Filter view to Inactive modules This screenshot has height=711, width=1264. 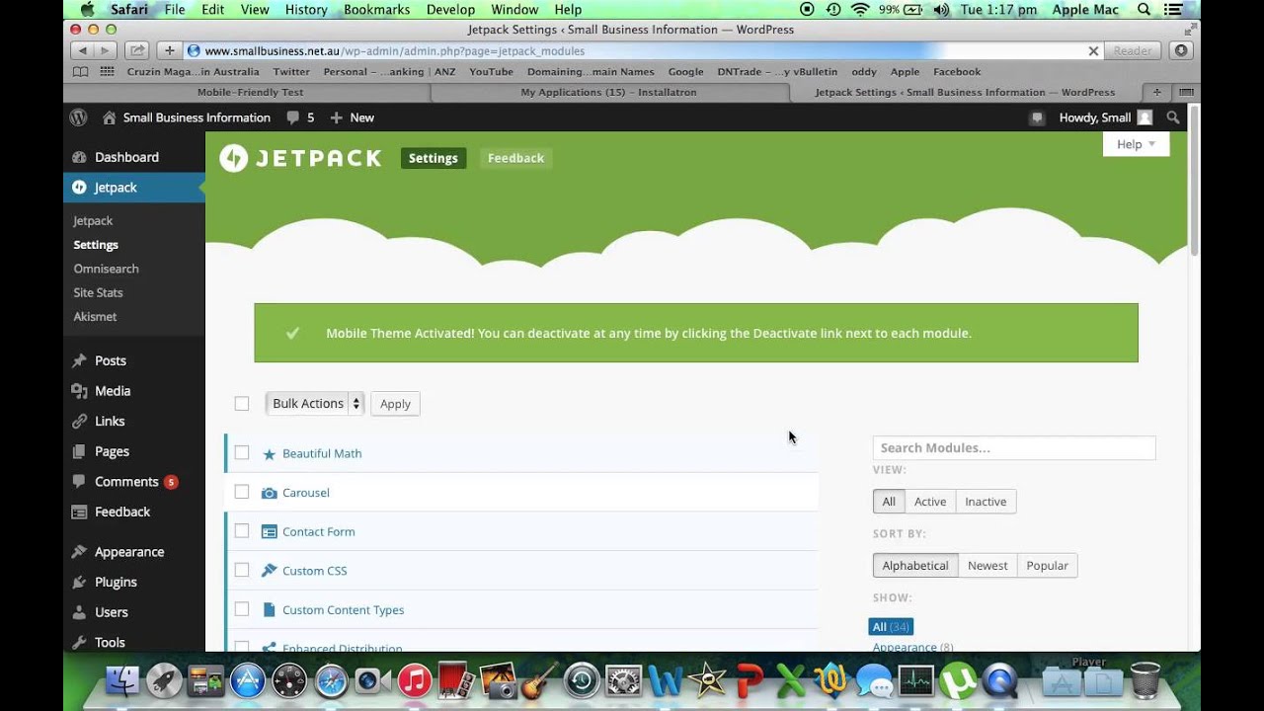pyautogui.click(x=986, y=502)
